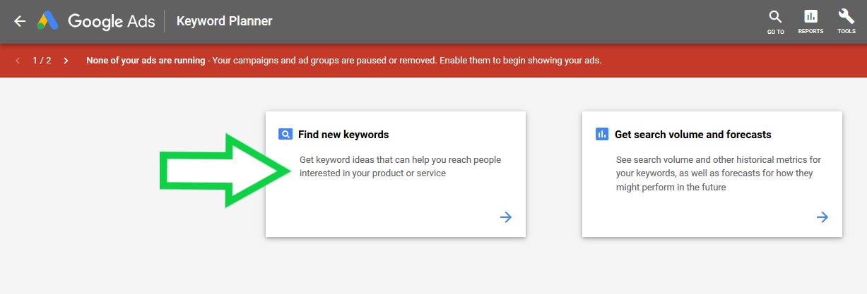Viewport: 867px width, 294px height.
Task: Open Find new keywords heading
Action: tap(343, 134)
